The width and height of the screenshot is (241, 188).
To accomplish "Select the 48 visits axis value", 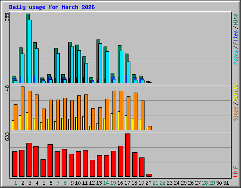I will pos(7,88).
